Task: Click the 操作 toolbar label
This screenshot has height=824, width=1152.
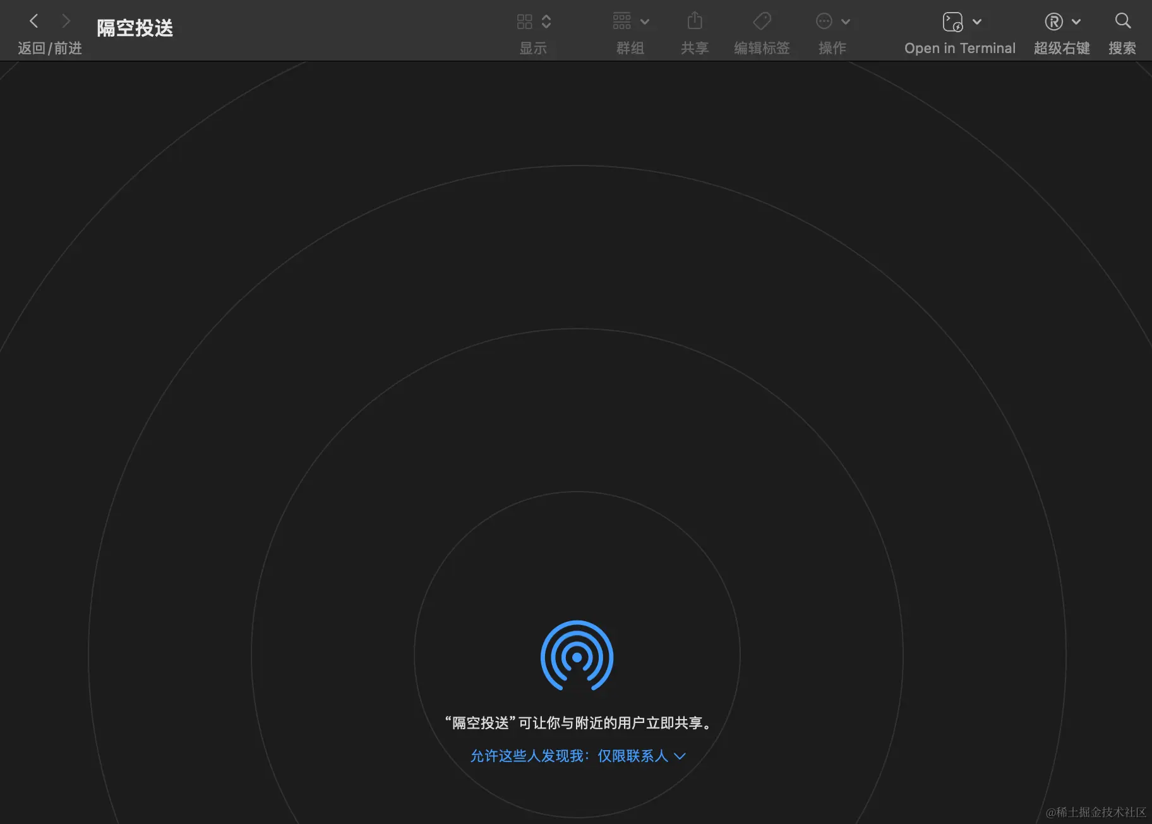Action: (x=832, y=48)
